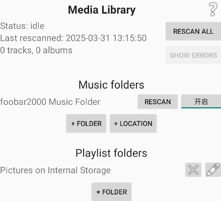The height and width of the screenshot is (201, 221).
Task: Open the help question mark icon
Action: click(213, 10)
